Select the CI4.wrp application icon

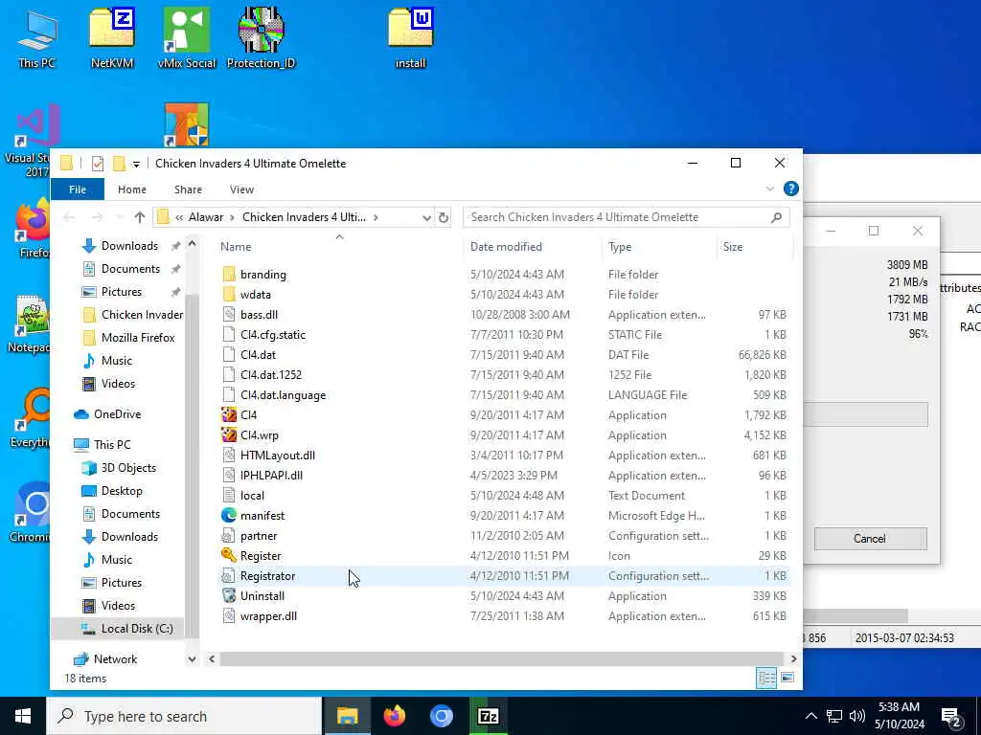click(229, 435)
